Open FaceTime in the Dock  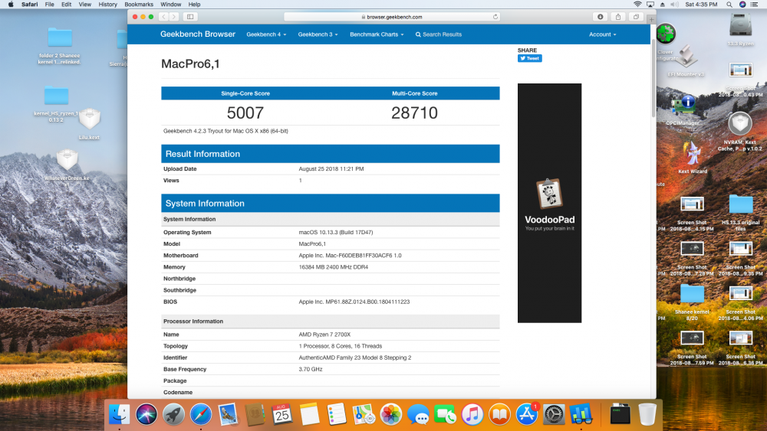[x=445, y=414]
